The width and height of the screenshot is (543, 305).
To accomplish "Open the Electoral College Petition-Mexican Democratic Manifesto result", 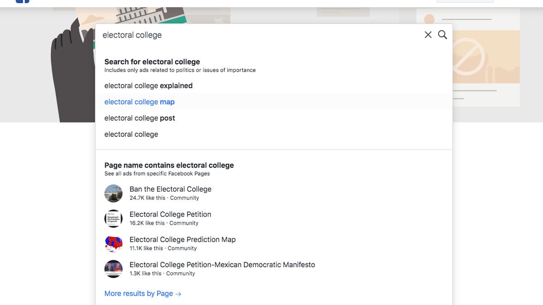I will [x=222, y=265].
